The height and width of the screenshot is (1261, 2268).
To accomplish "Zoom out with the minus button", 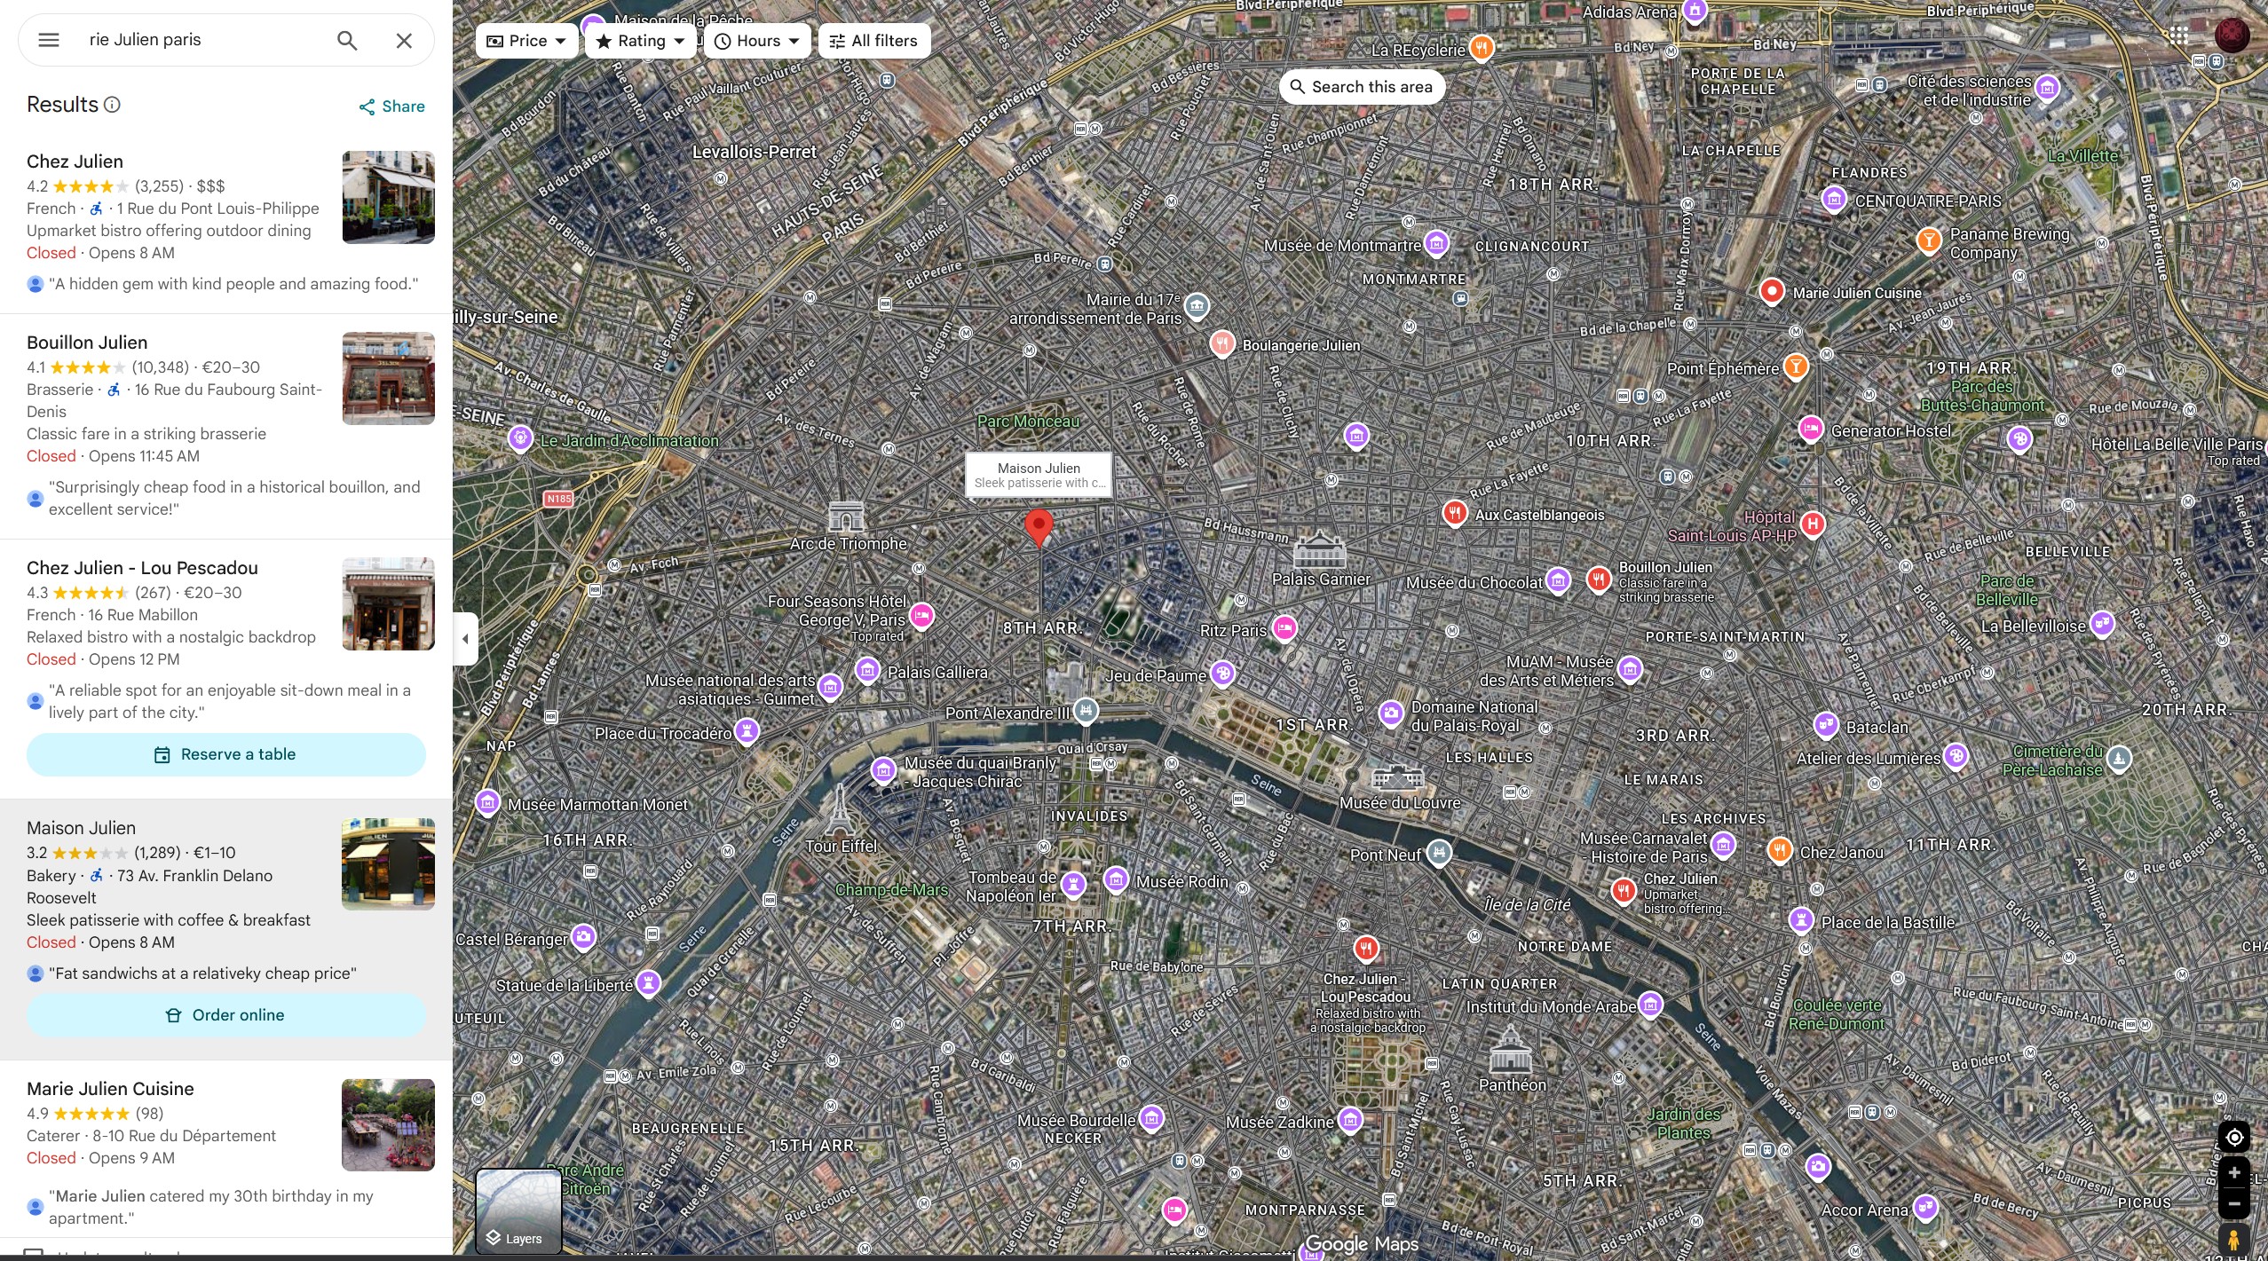I will point(2234,1203).
